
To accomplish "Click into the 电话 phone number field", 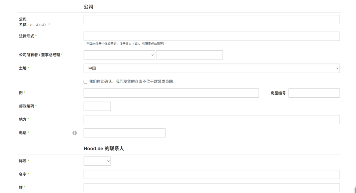I will [x=124, y=133].
